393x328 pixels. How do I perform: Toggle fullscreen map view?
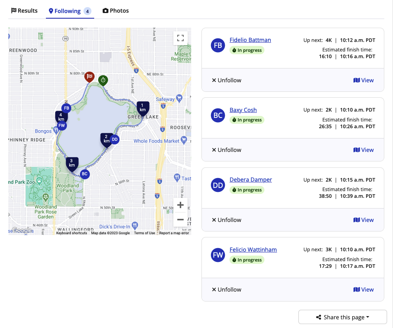[180, 38]
